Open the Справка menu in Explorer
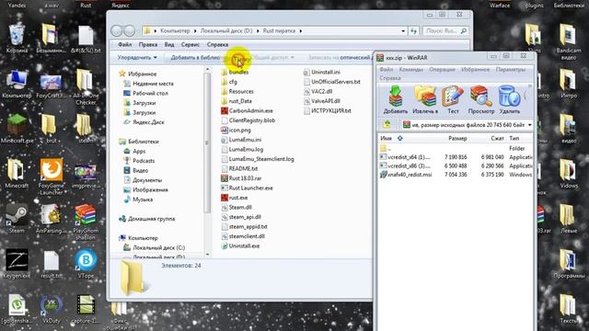 point(217,45)
